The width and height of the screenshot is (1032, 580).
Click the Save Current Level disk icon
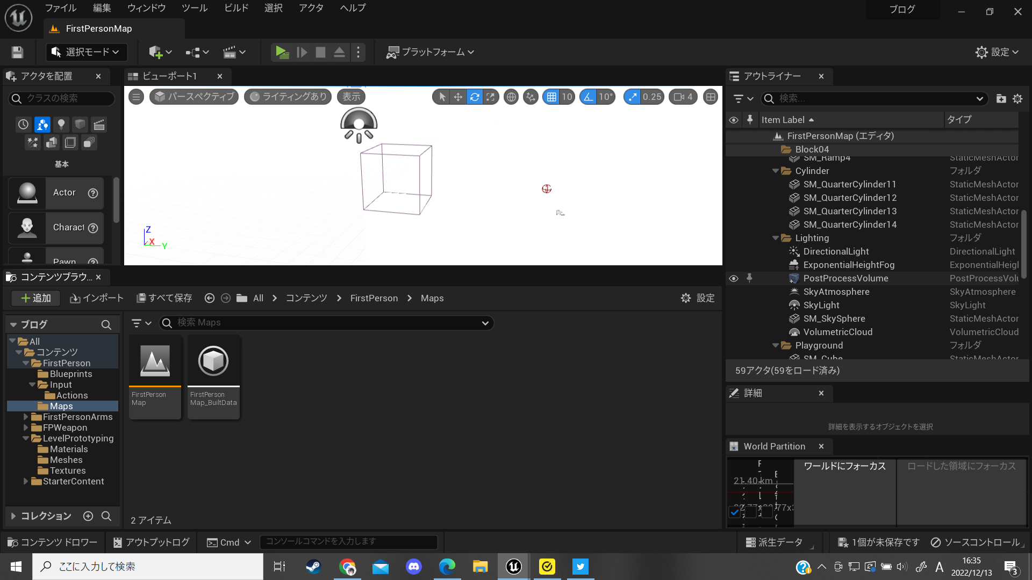(x=17, y=52)
